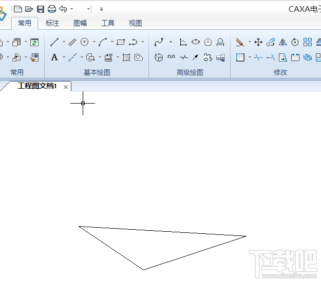
Task: Click the block insert tool icon
Action: (x=90, y=57)
